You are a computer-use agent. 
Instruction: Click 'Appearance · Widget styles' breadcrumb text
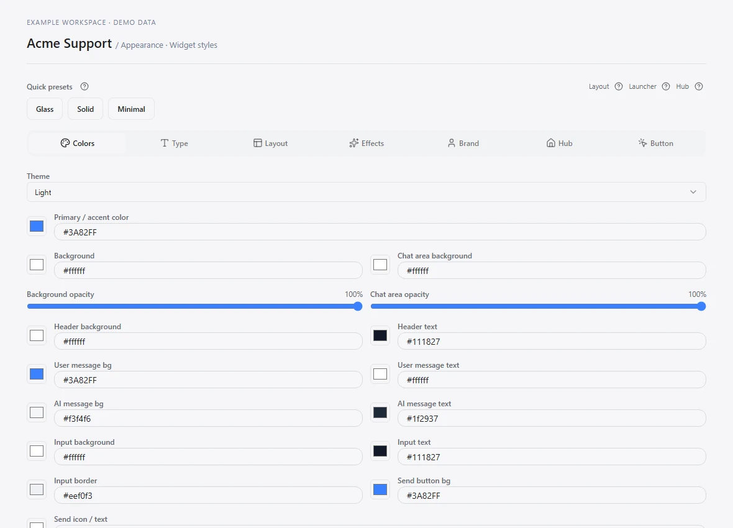point(169,45)
